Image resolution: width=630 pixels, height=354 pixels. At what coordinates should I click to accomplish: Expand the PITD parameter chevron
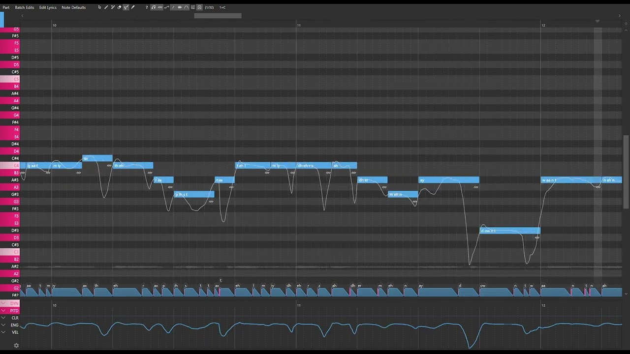tap(3, 311)
